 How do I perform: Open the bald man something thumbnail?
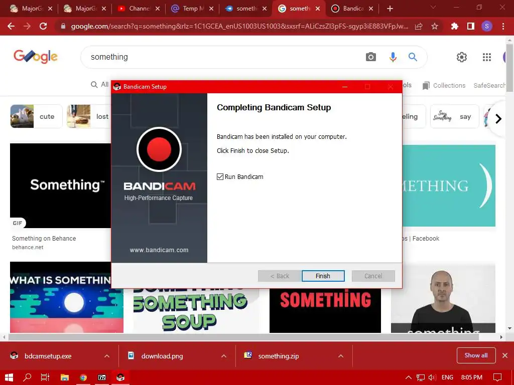coord(443,298)
